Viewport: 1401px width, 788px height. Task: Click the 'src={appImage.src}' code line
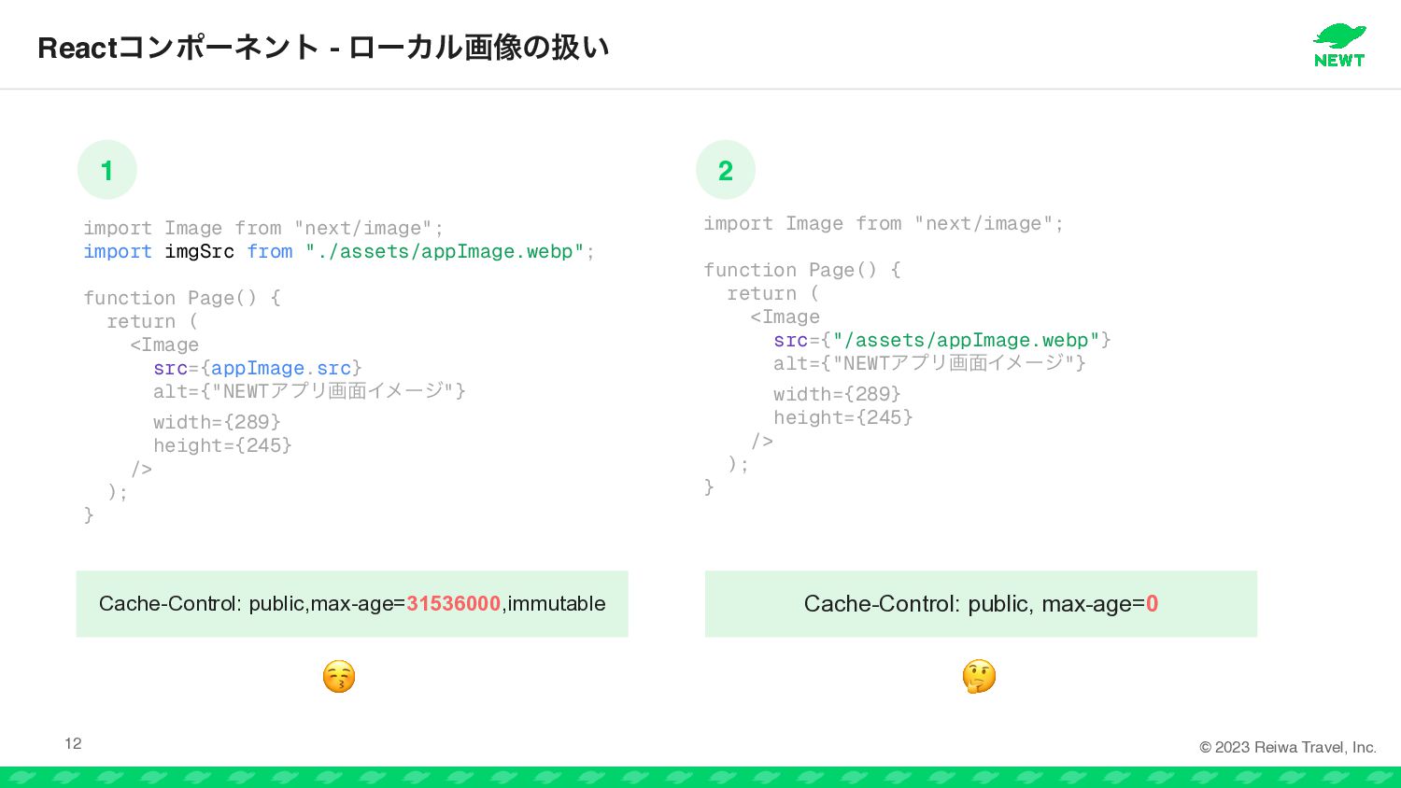pyautogui.click(x=258, y=369)
